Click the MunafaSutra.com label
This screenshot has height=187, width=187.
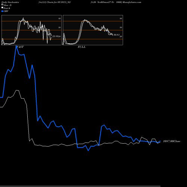(132, 2)
